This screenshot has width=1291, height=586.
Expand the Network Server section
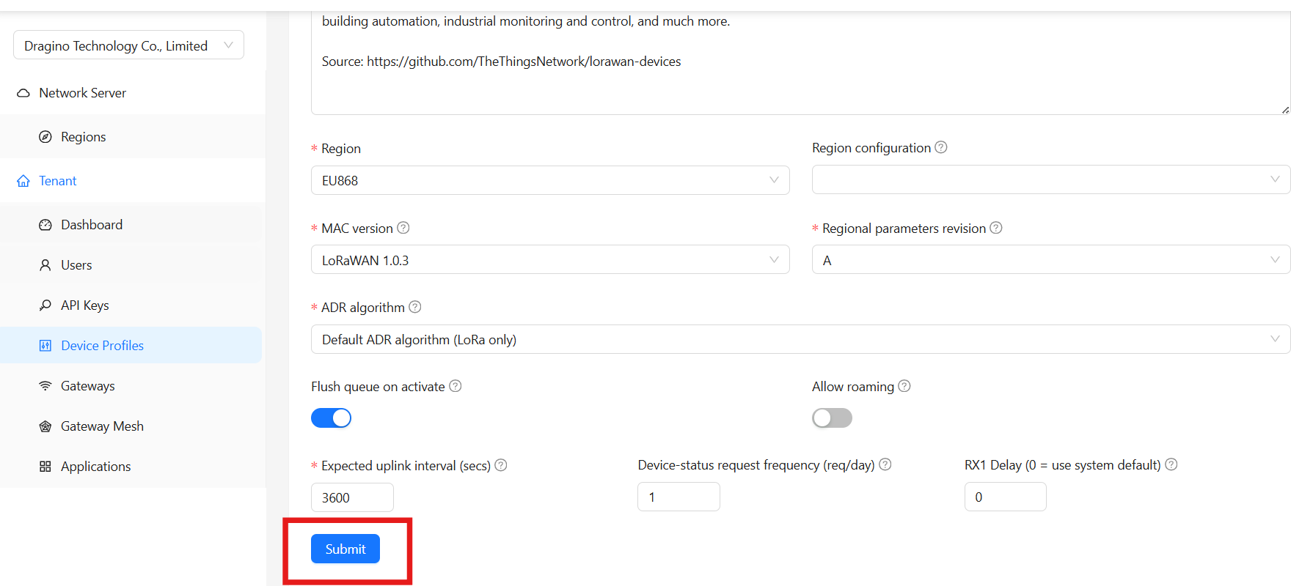(82, 93)
